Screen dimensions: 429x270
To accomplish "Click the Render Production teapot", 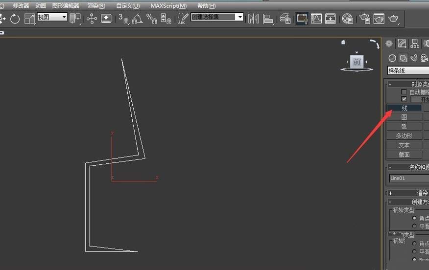I will (x=393, y=19).
